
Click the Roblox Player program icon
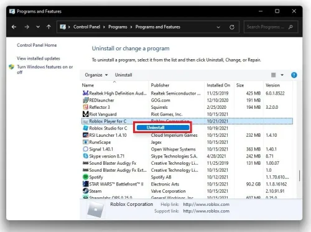pyautogui.click(x=85, y=121)
